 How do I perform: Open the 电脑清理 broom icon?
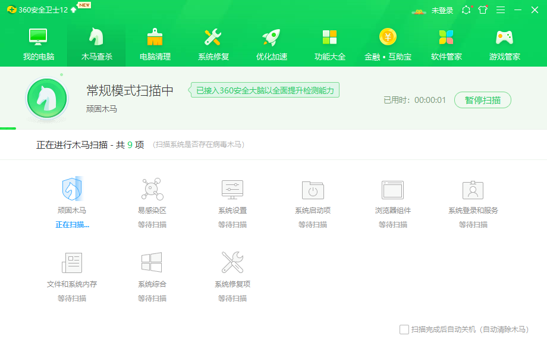155,38
